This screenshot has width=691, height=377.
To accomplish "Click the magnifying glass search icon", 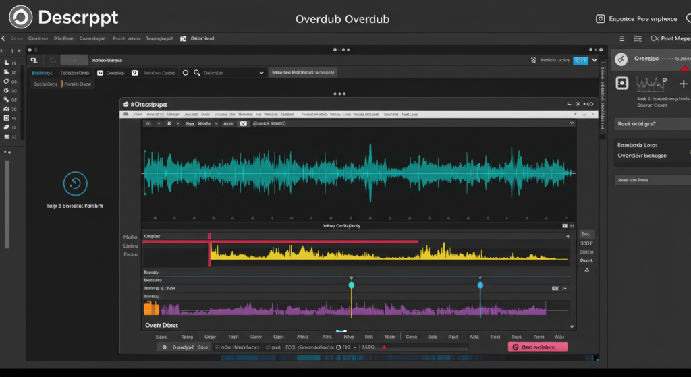I will 197,73.
